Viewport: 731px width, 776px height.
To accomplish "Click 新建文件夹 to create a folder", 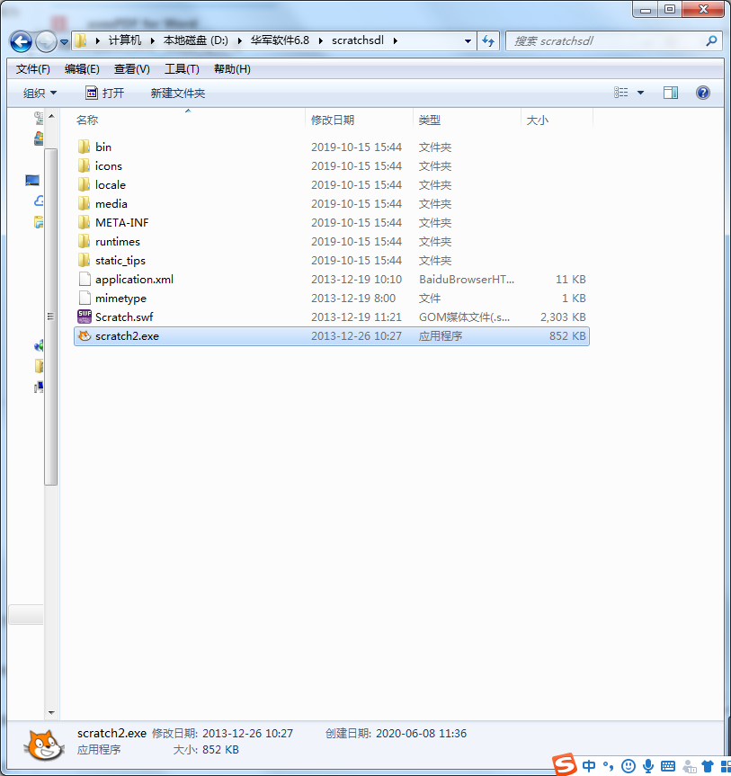I will tap(178, 93).
